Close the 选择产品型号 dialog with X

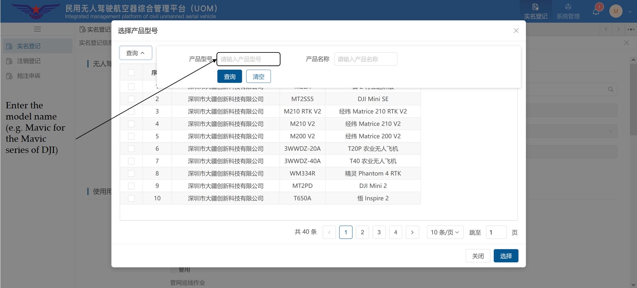tap(516, 31)
